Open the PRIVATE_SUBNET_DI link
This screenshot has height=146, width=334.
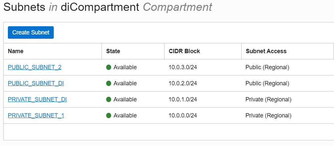pos(37,99)
